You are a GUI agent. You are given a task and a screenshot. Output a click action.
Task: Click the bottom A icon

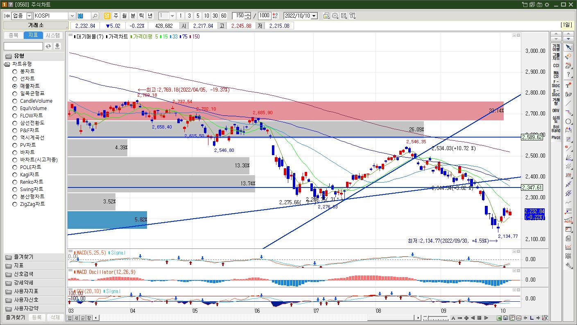(x=453, y=318)
